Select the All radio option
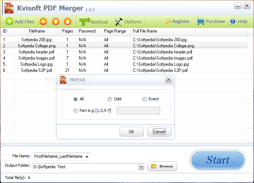This screenshot has height=183, width=254. tap(75, 99)
